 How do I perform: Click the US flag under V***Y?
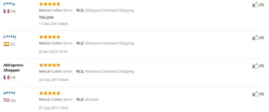tap(7, 100)
